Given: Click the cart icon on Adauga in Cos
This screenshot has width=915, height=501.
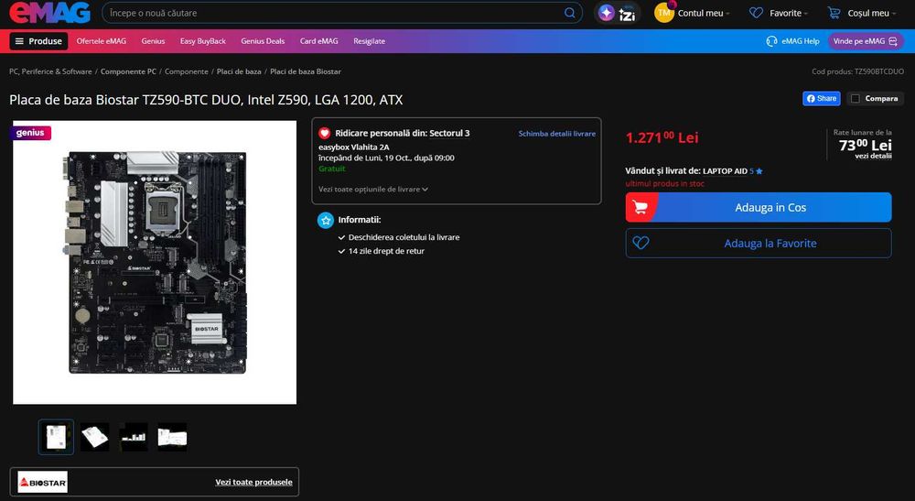Looking at the screenshot, I should 640,207.
